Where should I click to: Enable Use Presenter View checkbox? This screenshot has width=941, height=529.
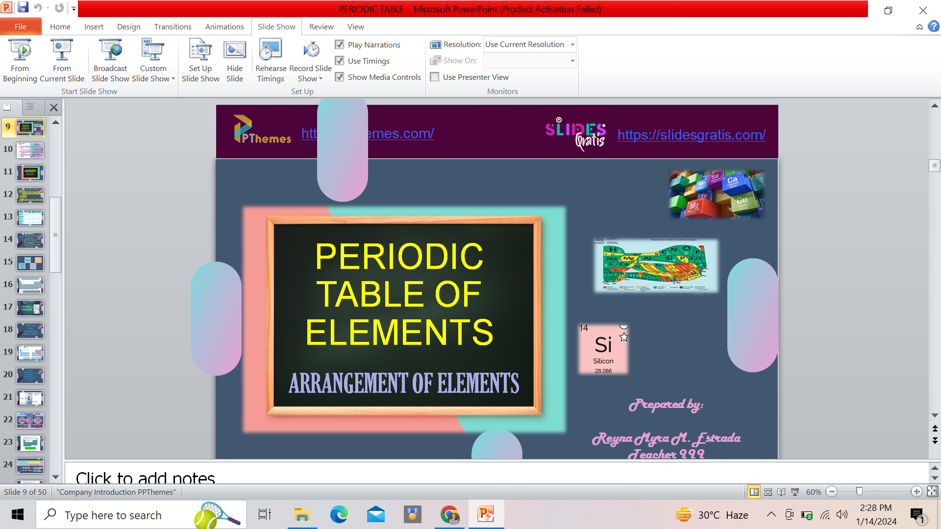pos(435,77)
